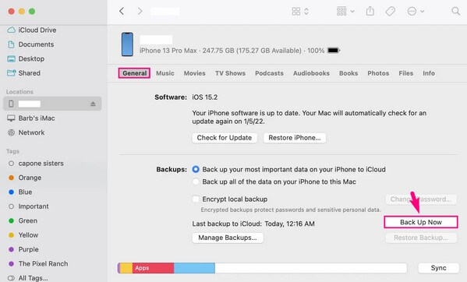Select the Important tag
Image resolution: width=467 pixels, height=282 pixels.
point(29,206)
